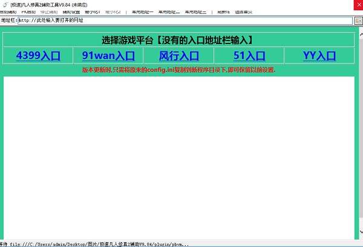Open the 4399入口 platform link
The image size is (363, 247).
click(38, 56)
